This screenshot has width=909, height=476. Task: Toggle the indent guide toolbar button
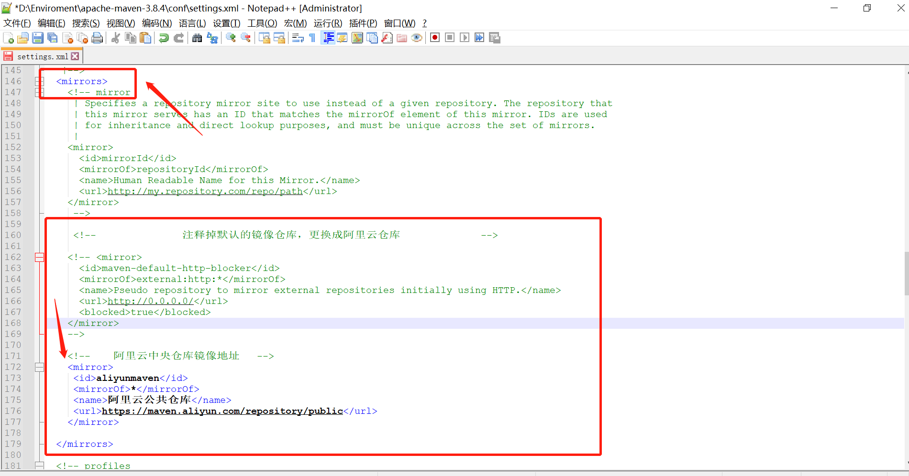[x=328, y=38]
